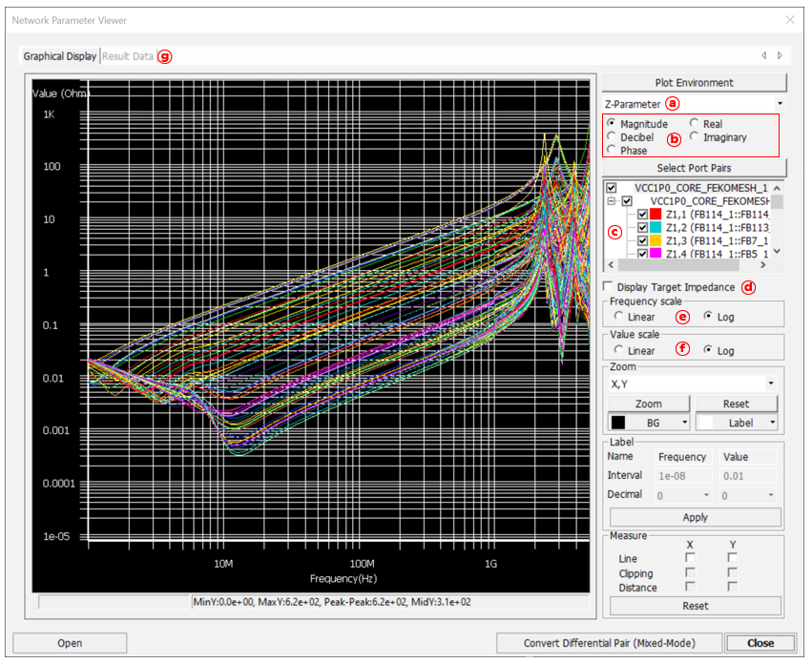
Task: Click scroll-down arrow in port list
Action: point(777,252)
